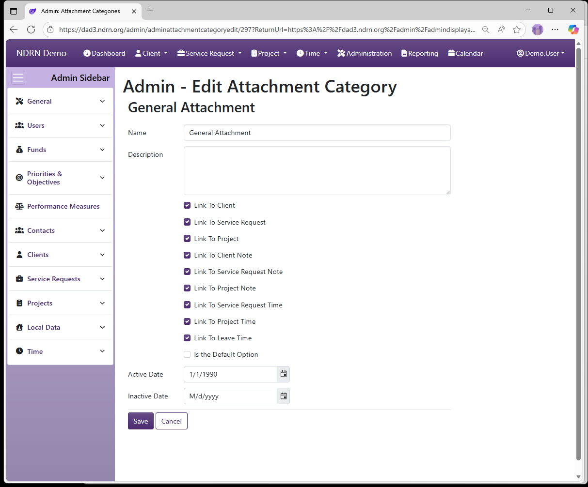This screenshot has width=588, height=487.
Task: Open the Demo.User account dropdown
Action: pyautogui.click(x=540, y=53)
